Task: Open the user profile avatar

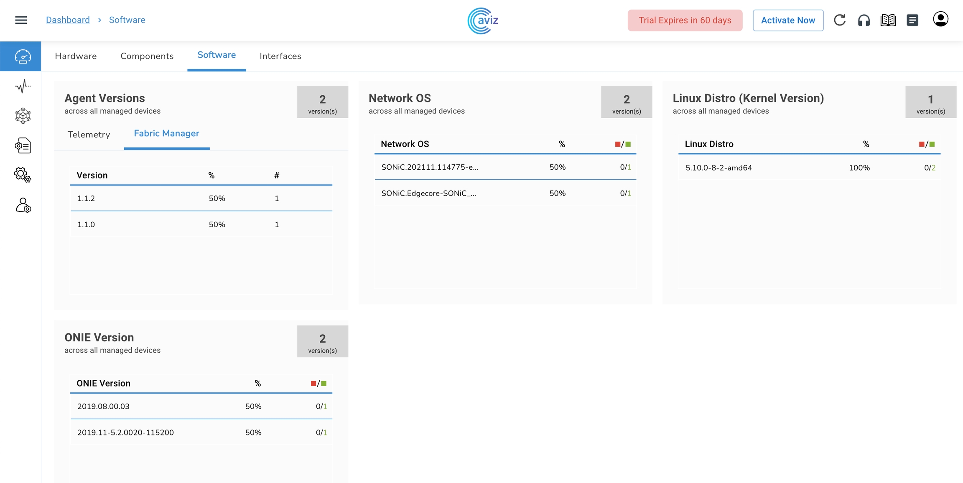Action: click(x=940, y=19)
